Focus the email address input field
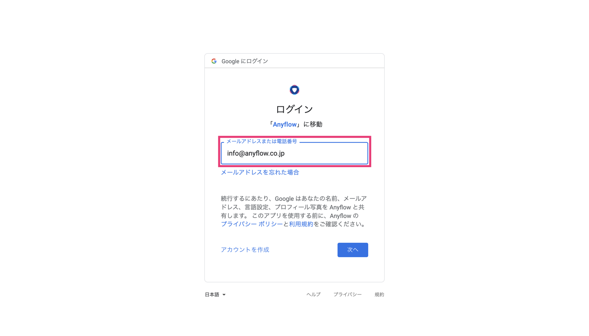Viewport: 589px width, 336px height. (x=294, y=153)
